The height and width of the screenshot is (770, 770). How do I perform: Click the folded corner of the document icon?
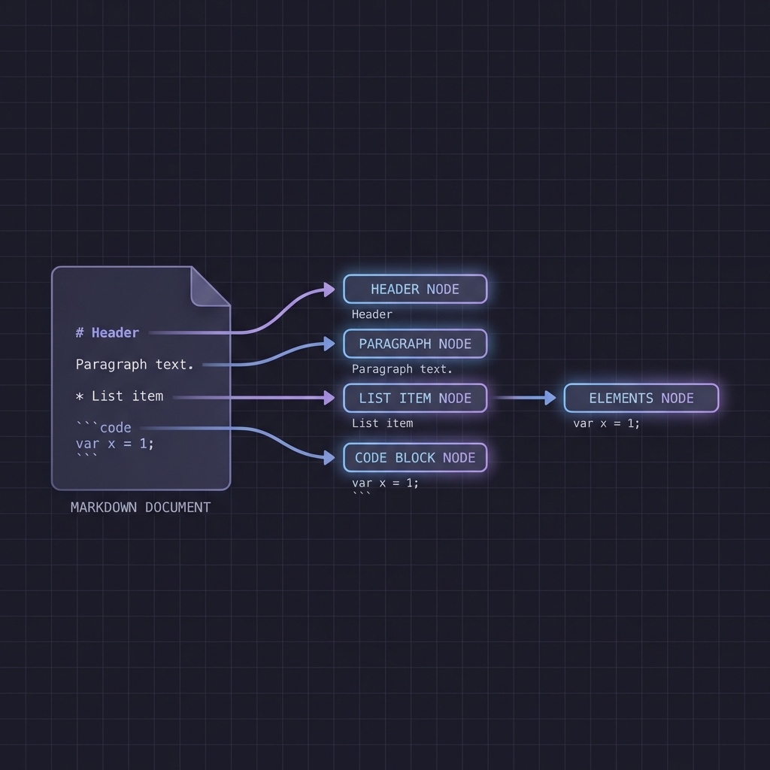click(x=208, y=288)
